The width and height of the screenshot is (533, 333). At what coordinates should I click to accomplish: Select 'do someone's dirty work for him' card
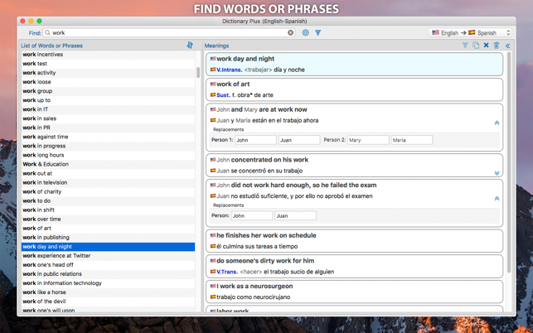click(x=354, y=267)
